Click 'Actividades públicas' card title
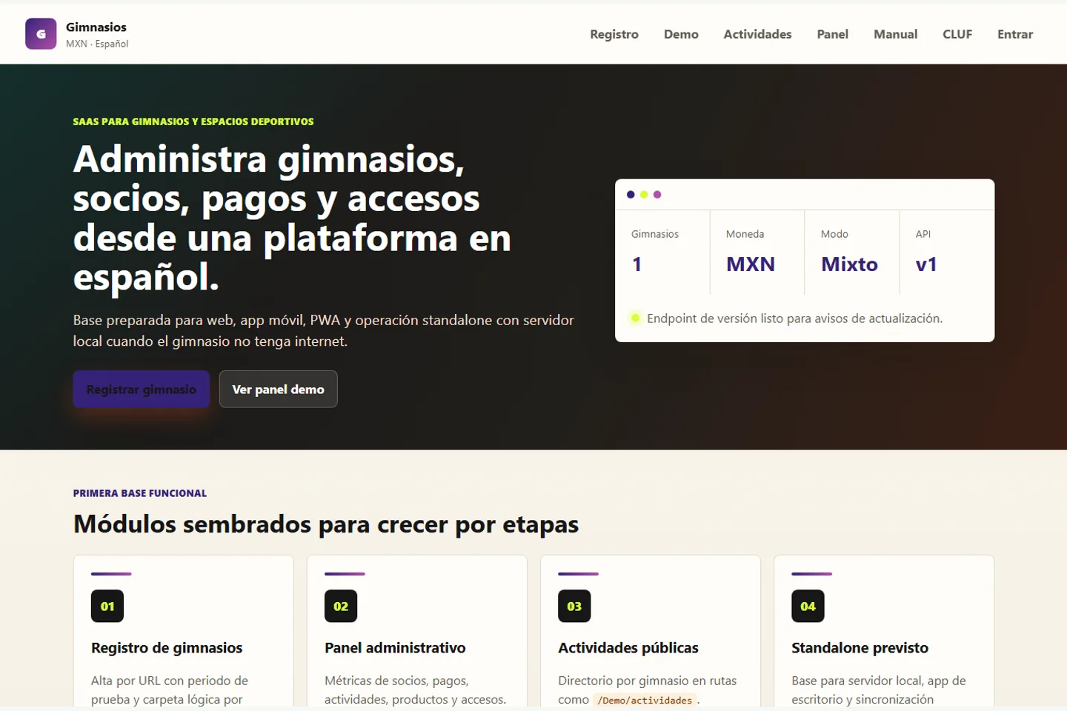 point(628,648)
